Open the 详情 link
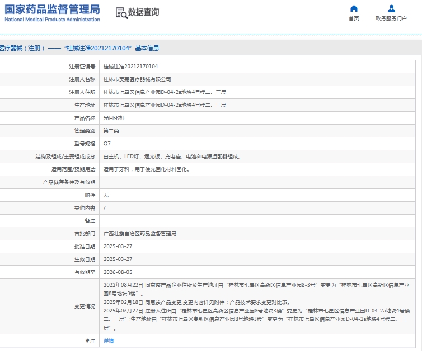 tap(109, 340)
